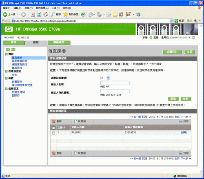Click the grey refresh icon beside the timestamp

click(193, 37)
